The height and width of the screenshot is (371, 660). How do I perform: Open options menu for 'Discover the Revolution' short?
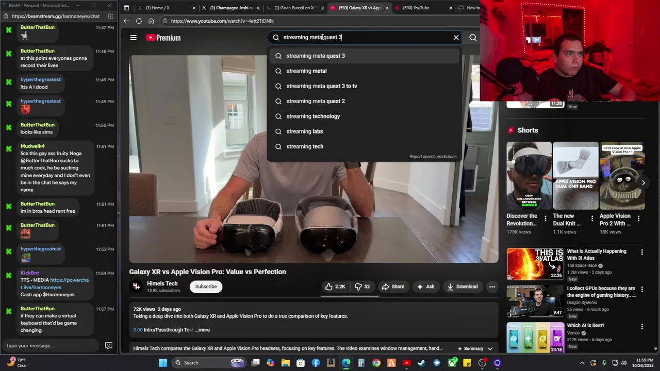tap(545, 218)
